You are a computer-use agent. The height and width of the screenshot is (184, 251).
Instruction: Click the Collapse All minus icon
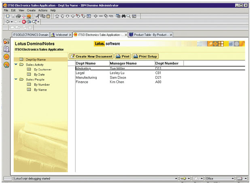[x=101, y=16]
